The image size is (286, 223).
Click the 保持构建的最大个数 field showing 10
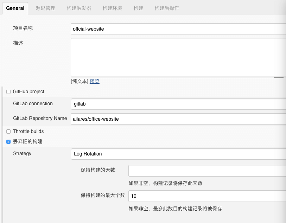point(204,196)
